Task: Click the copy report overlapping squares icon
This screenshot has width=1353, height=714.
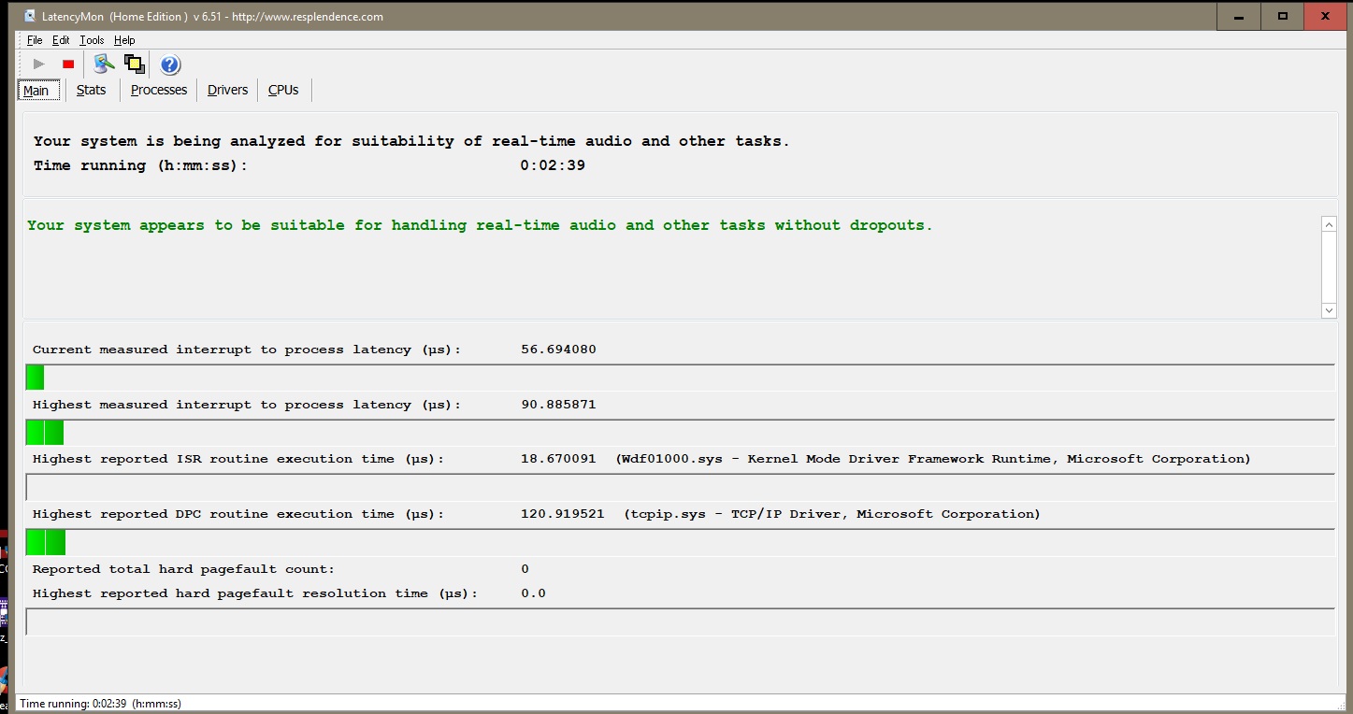Action: click(x=135, y=64)
